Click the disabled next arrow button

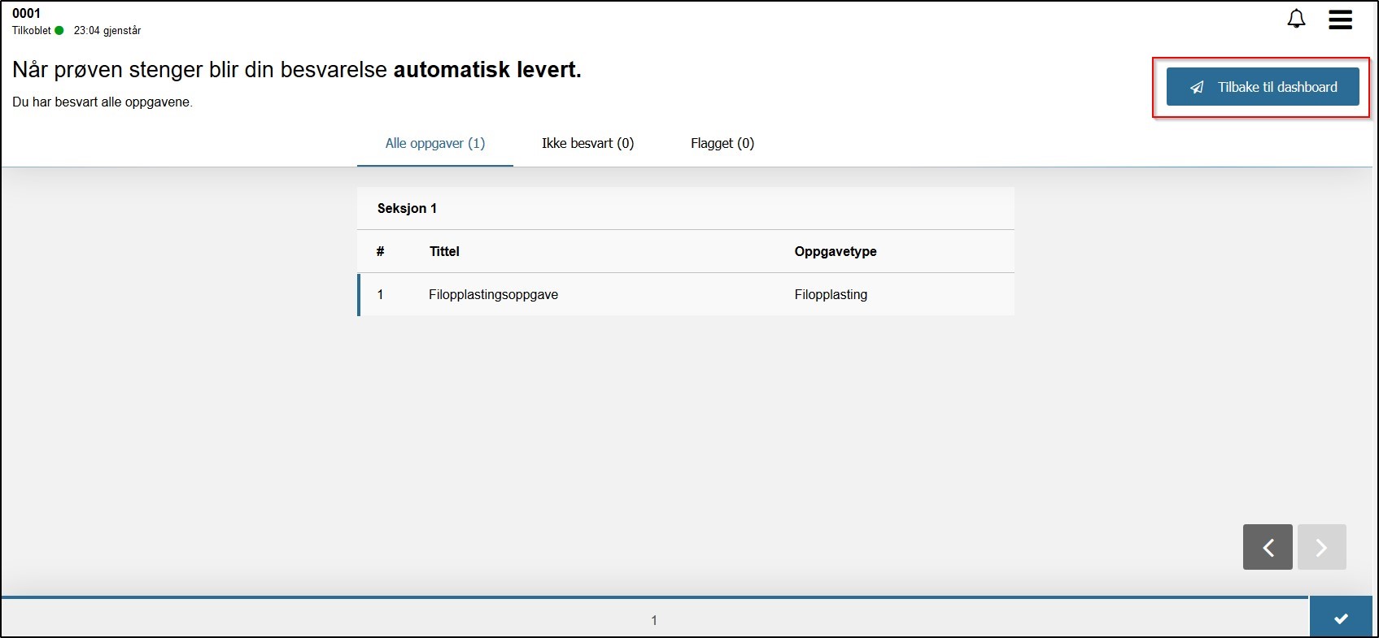point(1321,547)
